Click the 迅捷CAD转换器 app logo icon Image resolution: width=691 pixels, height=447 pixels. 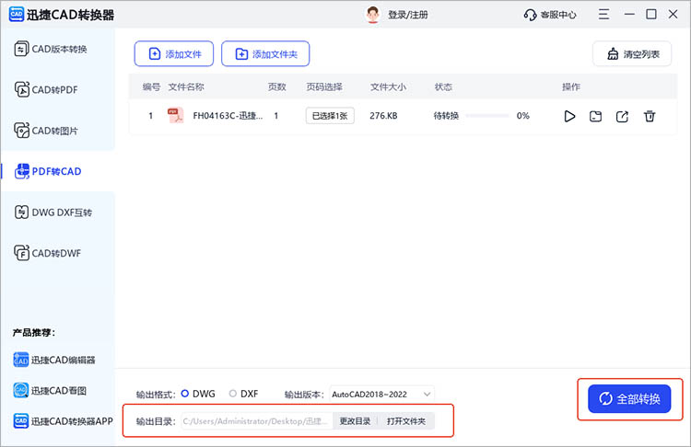pos(17,15)
